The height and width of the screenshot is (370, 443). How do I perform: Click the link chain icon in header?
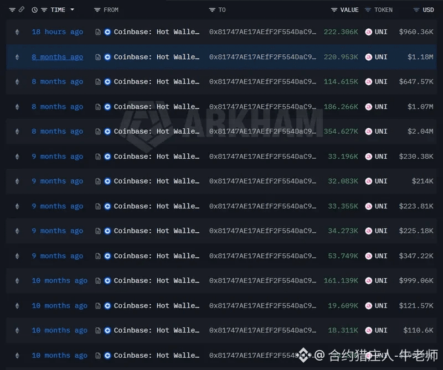[22, 9]
